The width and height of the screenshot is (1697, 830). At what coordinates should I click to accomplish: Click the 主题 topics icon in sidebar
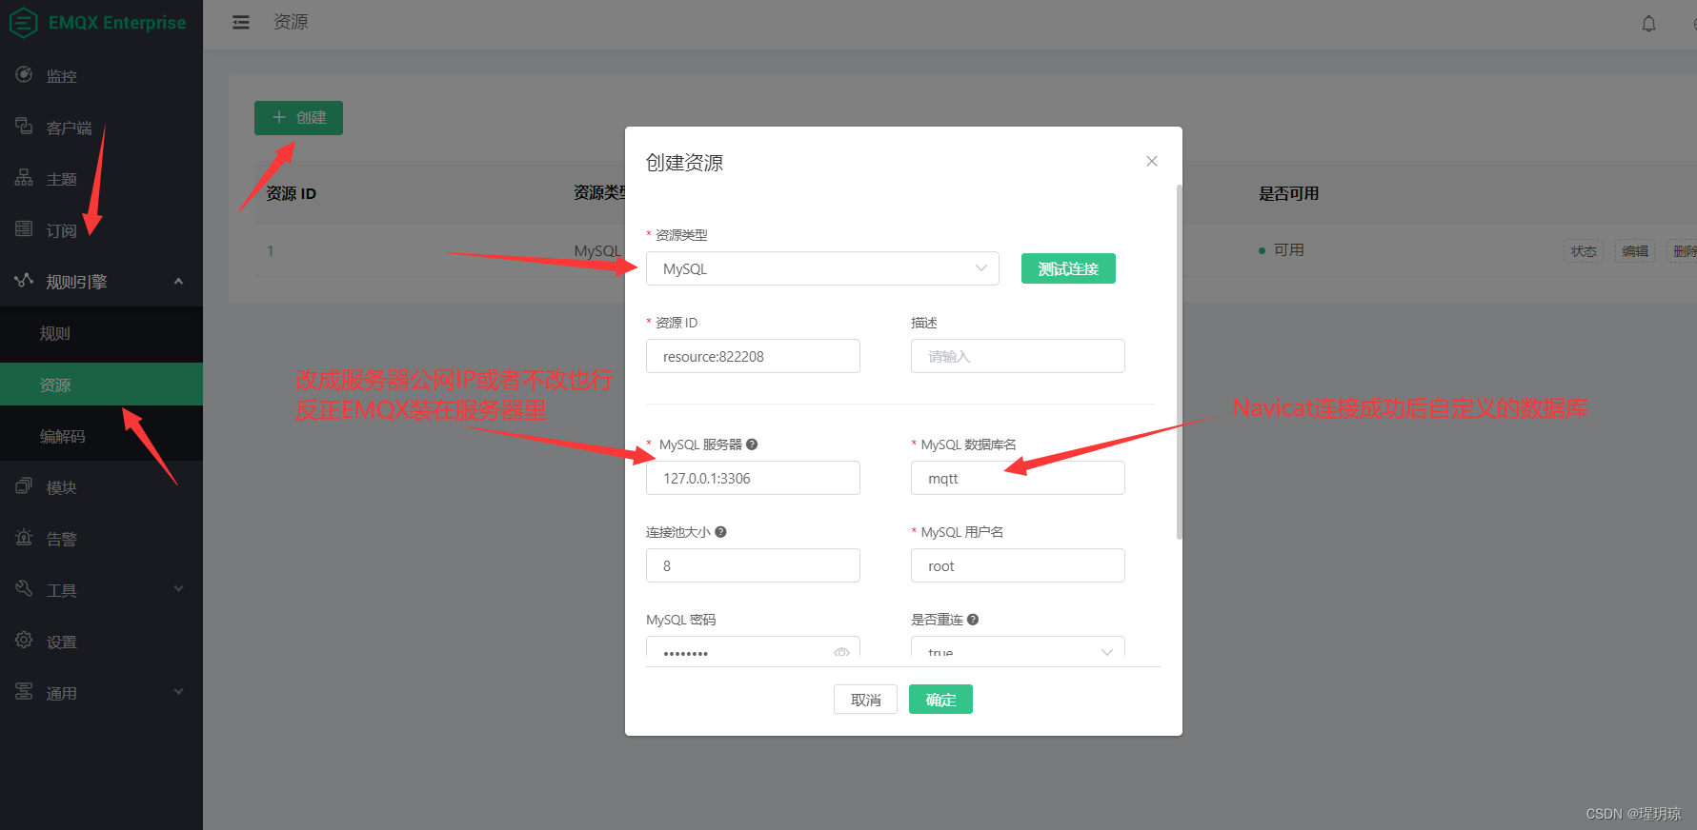pos(24,177)
